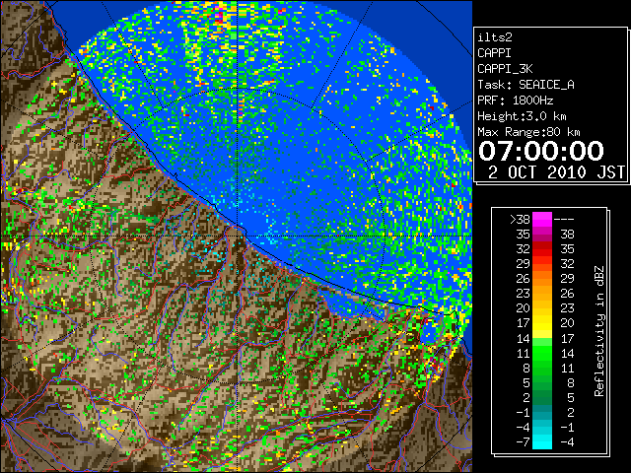
Task: Click the 'ilts2' site label
Action: tap(495, 37)
